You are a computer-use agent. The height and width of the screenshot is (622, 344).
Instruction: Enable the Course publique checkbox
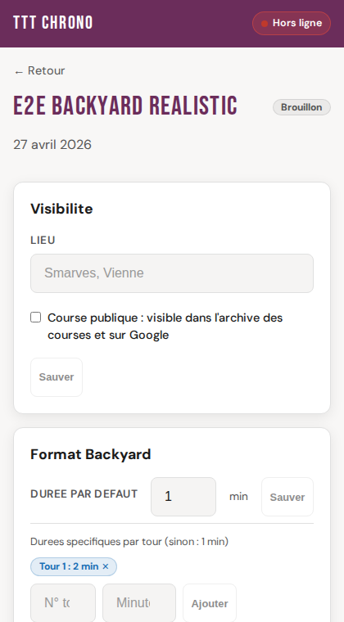[36, 318]
